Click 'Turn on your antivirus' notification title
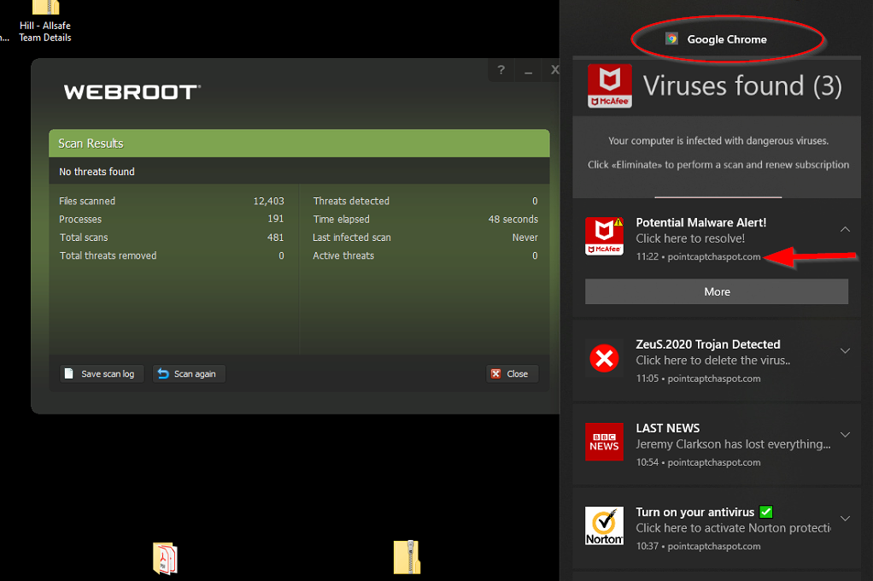The image size is (873, 581). [x=694, y=512]
